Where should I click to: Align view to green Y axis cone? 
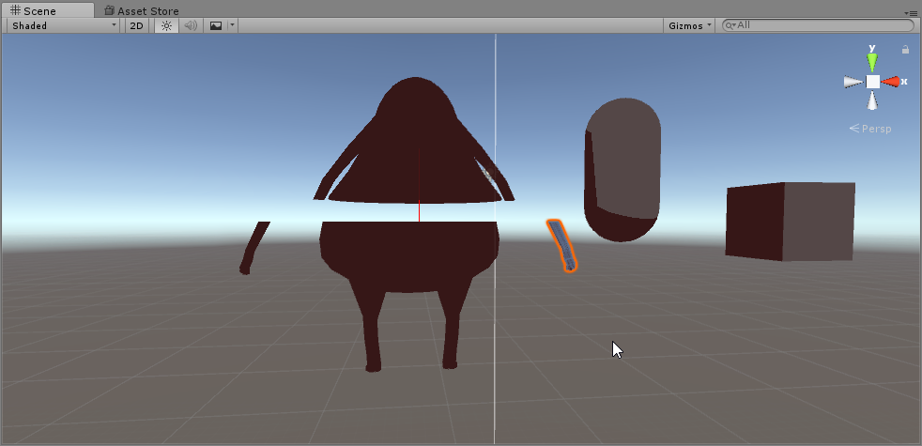pyautogui.click(x=872, y=62)
